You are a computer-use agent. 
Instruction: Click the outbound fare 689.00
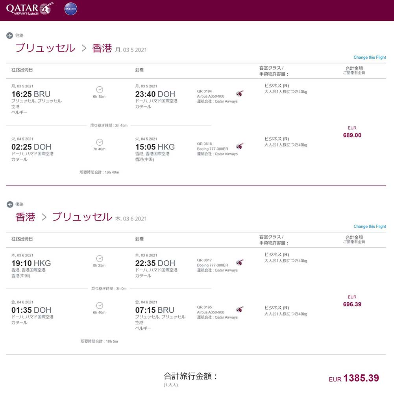tap(352, 135)
